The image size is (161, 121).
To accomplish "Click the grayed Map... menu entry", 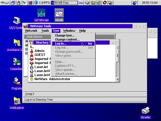I will (73, 62).
